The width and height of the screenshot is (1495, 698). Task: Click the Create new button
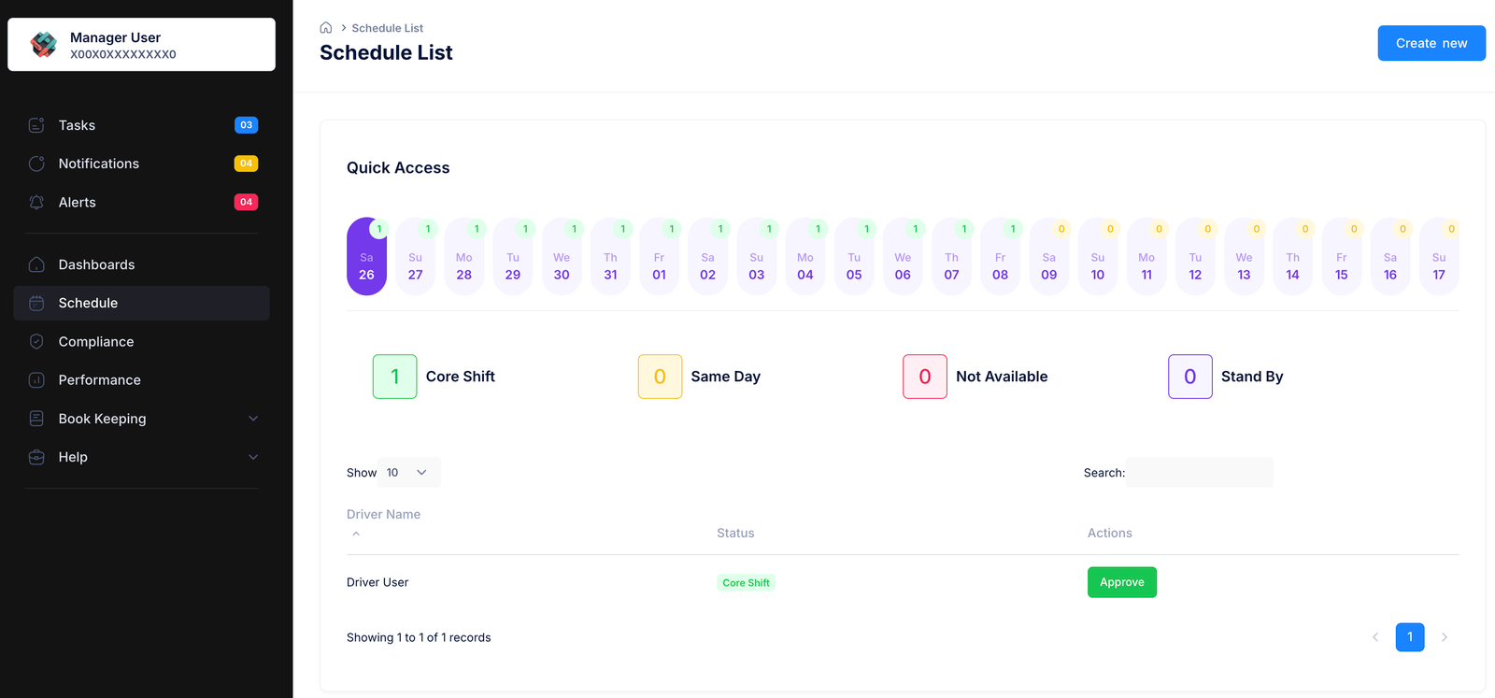click(x=1431, y=43)
